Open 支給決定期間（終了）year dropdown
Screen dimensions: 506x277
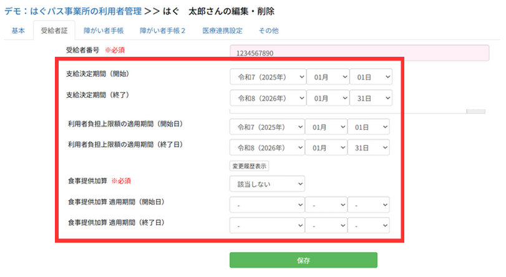(x=268, y=99)
